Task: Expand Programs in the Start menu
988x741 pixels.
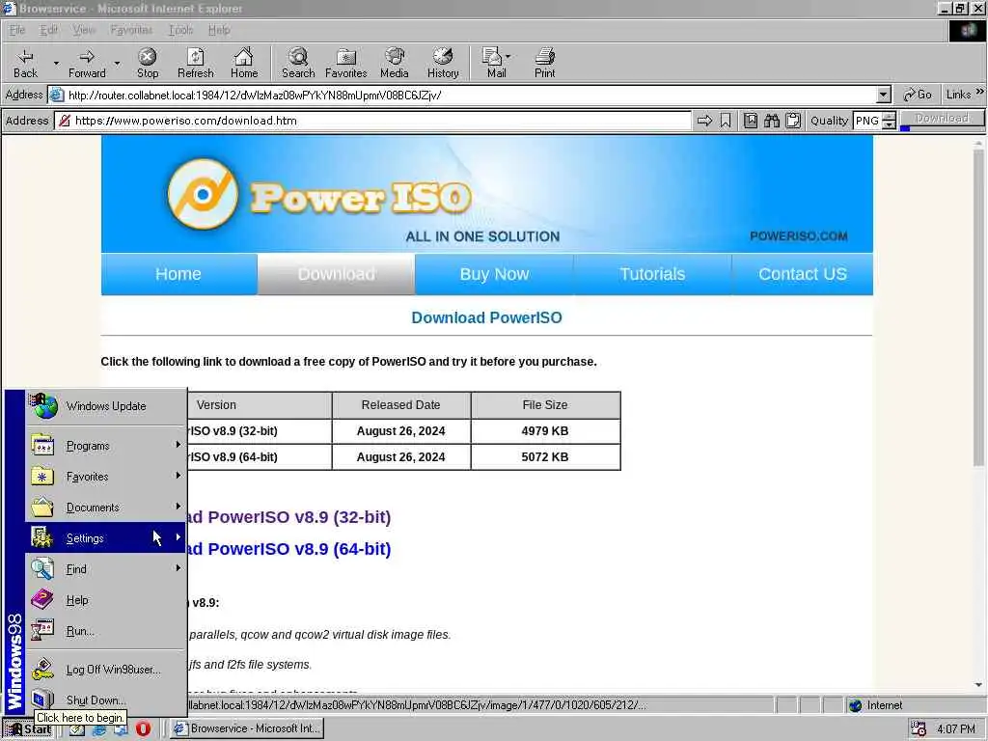Action: (x=106, y=446)
